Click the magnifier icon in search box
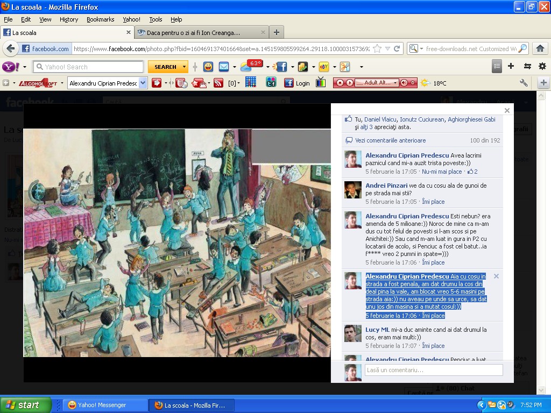The image size is (551, 413). tap(523, 48)
